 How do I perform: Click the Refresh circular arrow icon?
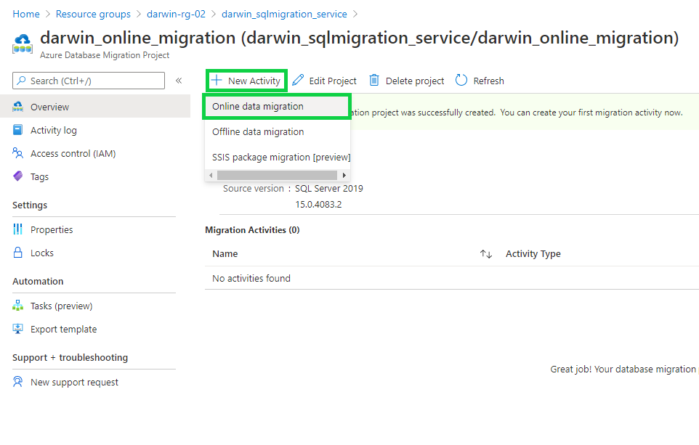coord(461,80)
